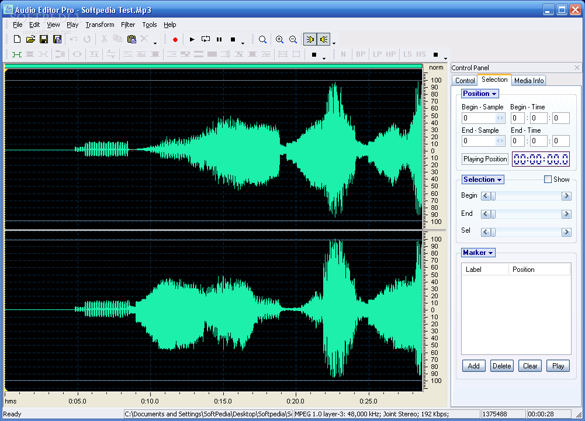Open the Position dropdown
Image resolution: width=585 pixels, height=421 pixels.
point(479,93)
